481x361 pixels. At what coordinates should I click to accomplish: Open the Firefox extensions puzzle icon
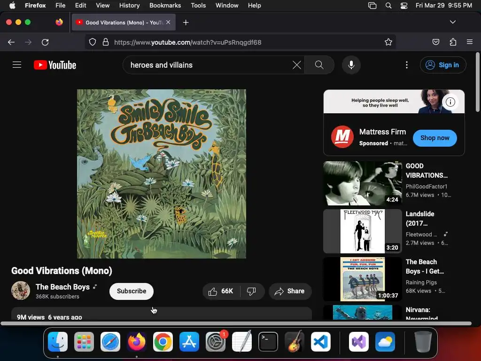[x=453, y=42]
